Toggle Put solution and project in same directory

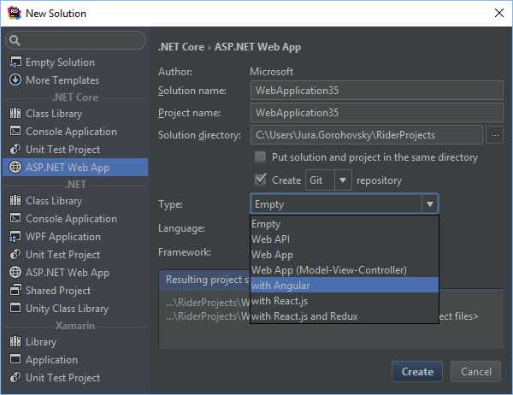(x=260, y=157)
